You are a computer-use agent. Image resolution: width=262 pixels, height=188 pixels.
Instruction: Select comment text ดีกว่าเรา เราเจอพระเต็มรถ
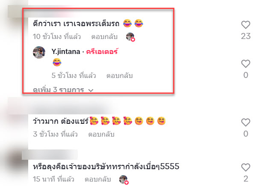[76, 24]
